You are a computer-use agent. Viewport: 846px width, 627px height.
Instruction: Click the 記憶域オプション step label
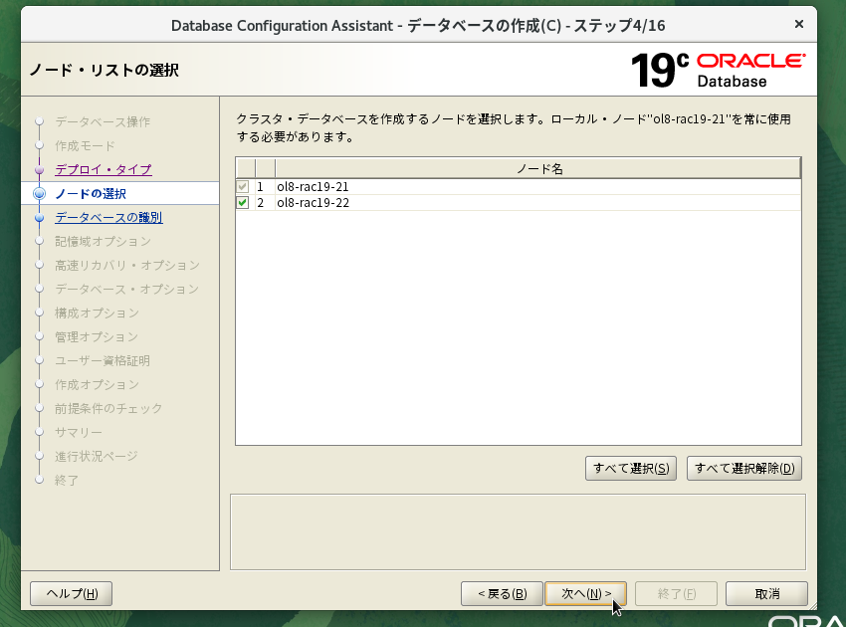point(103,241)
